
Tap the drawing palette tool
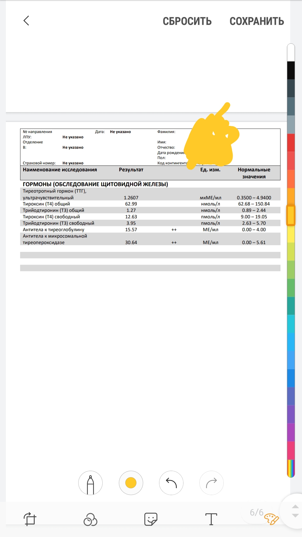(271, 519)
